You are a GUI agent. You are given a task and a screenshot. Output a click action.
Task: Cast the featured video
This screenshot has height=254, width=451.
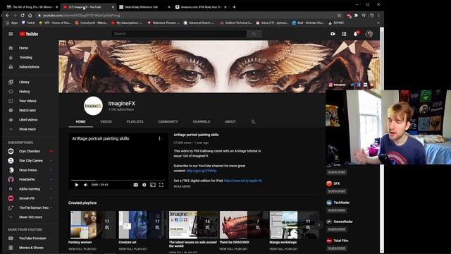coord(153,185)
